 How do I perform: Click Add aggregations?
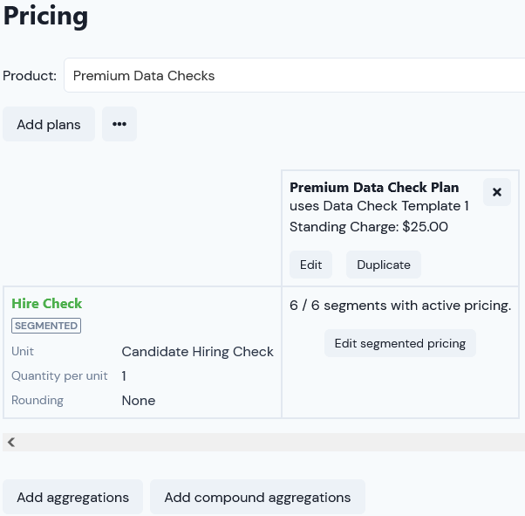(x=73, y=497)
